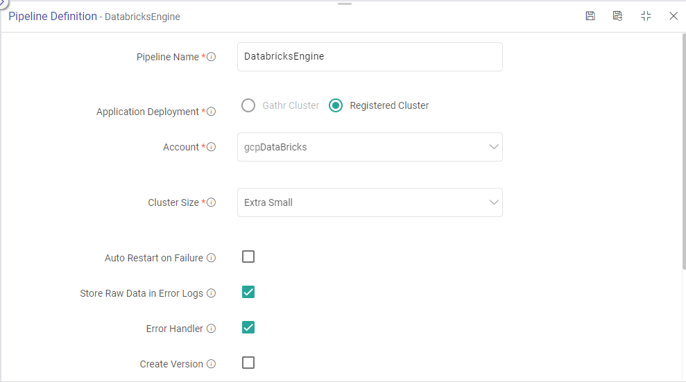Enable Auto Restart on Failure checkbox
This screenshot has width=686, height=382.
(x=248, y=257)
